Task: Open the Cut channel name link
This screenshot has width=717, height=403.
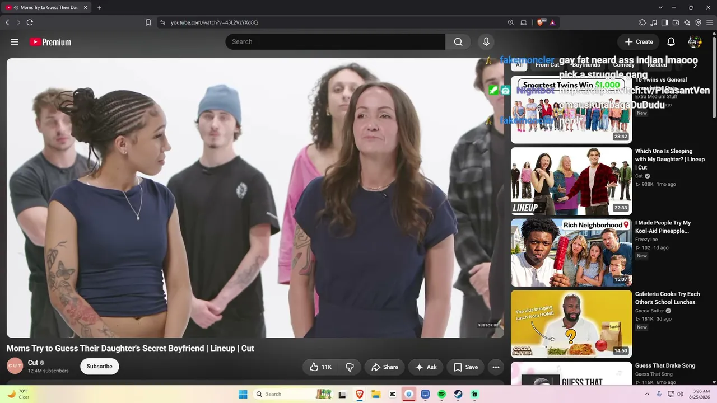Action: 33,363
